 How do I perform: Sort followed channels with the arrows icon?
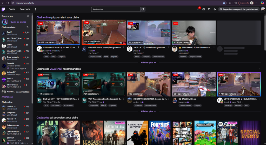click(28, 27)
